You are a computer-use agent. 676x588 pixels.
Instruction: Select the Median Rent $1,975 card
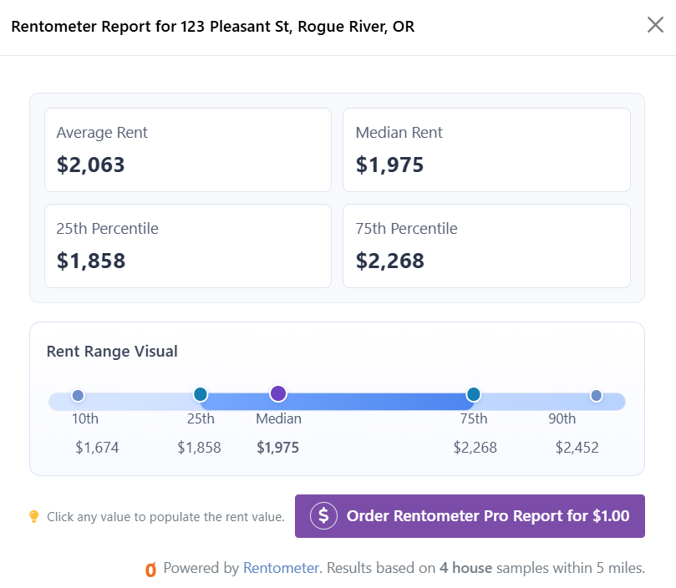pyautogui.click(x=486, y=150)
